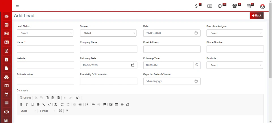Screen dimensions: 272x123
Task: Open the Source select dropdown
Action: (x=108, y=33)
